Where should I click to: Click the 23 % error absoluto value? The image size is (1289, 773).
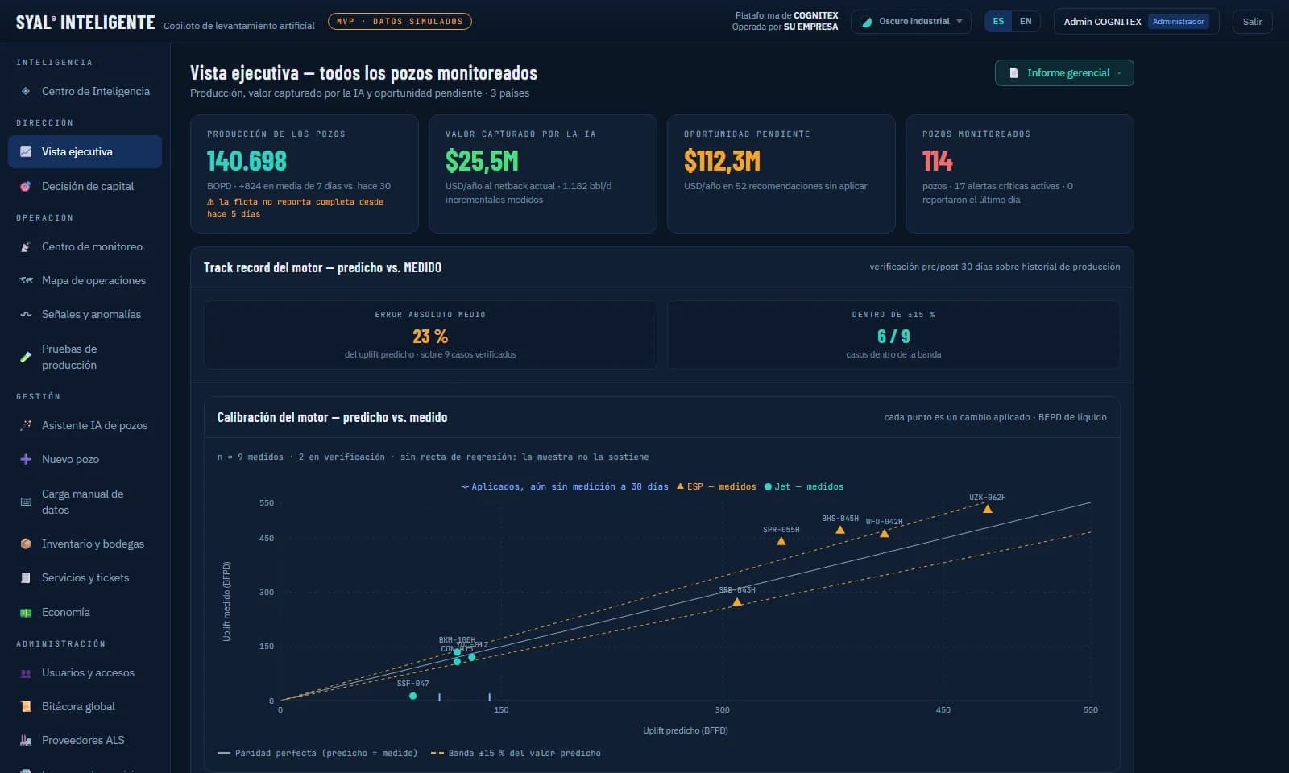[430, 337]
